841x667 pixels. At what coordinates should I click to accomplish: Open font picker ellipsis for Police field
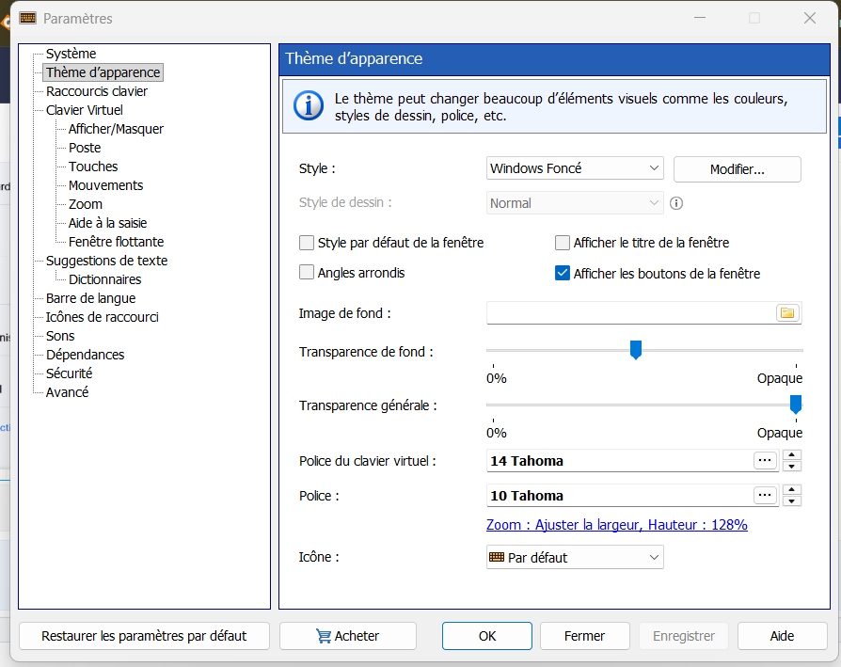tap(765, 495)
